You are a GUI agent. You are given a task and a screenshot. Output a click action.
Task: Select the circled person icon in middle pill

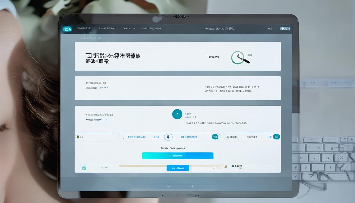coord(168,137)
